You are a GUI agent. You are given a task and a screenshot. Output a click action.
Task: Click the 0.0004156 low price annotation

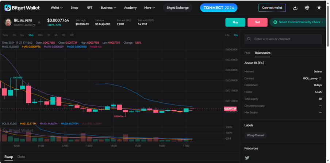pos(118,116)
